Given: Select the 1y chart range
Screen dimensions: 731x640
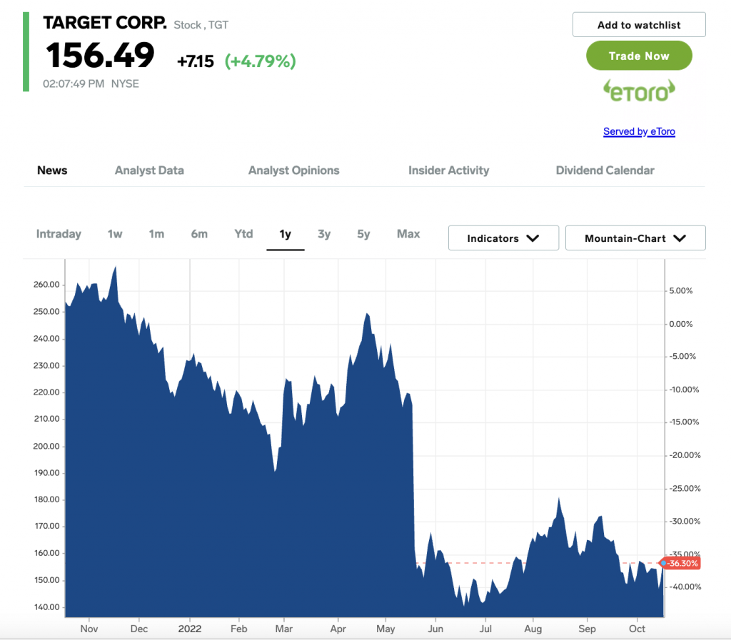Looking at the screenshot, I should pyautogui.click(x=286, y=234).
